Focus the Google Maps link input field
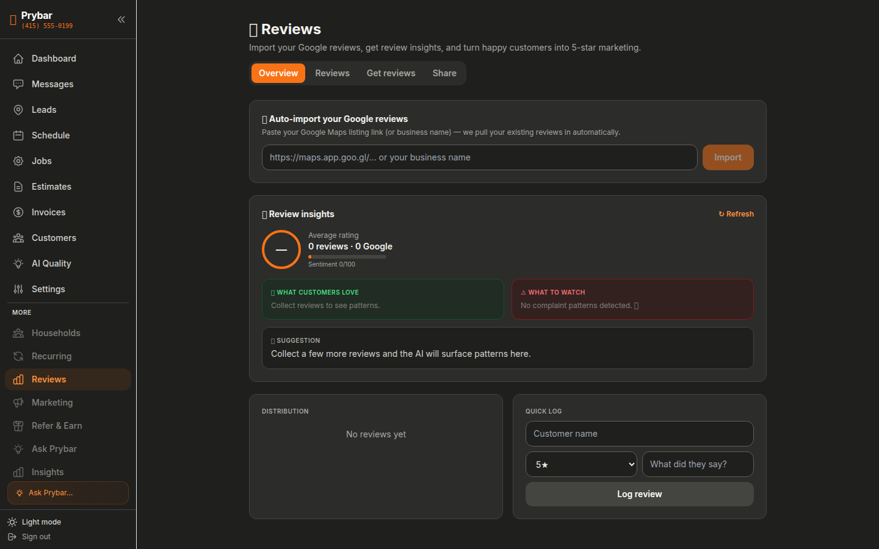Screen dimensions: 879x549 coord(480,157)
